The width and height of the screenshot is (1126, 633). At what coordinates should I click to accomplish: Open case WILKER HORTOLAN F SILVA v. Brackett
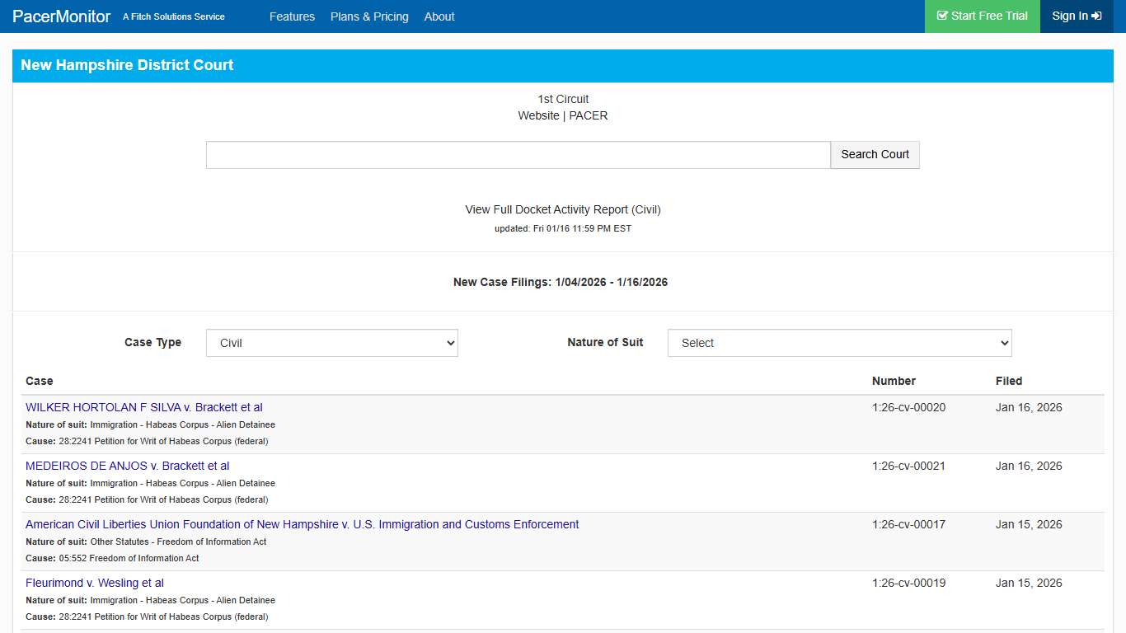[x=143, y=407]
